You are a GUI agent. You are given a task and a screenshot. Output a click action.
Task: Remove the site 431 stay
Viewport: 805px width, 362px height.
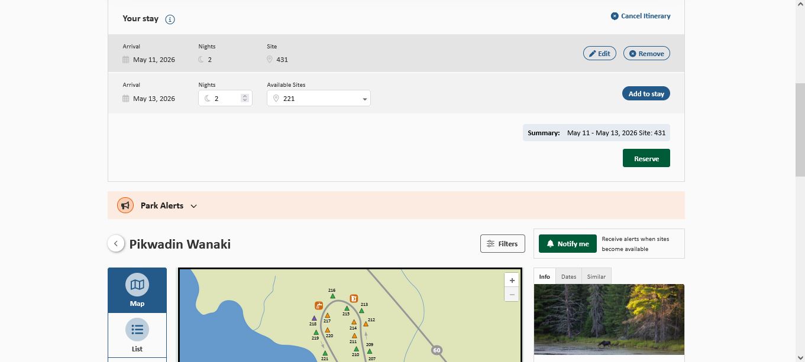(646, 54)
